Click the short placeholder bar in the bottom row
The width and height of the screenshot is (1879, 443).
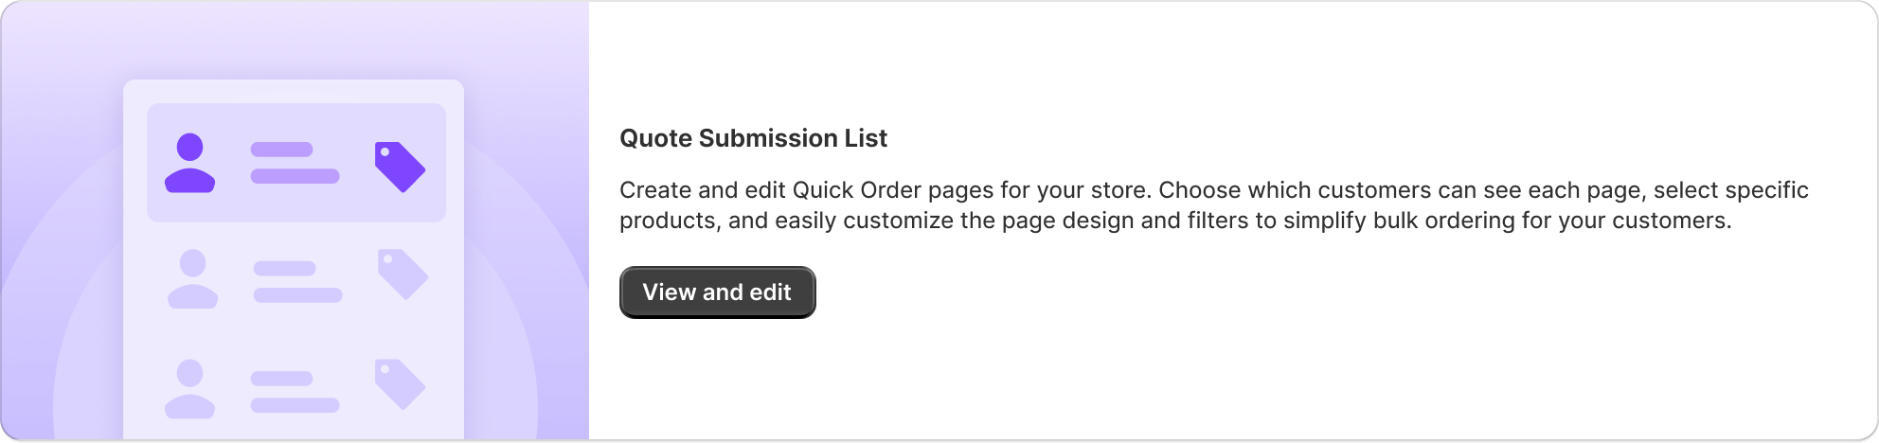click(x=281, y=379)
